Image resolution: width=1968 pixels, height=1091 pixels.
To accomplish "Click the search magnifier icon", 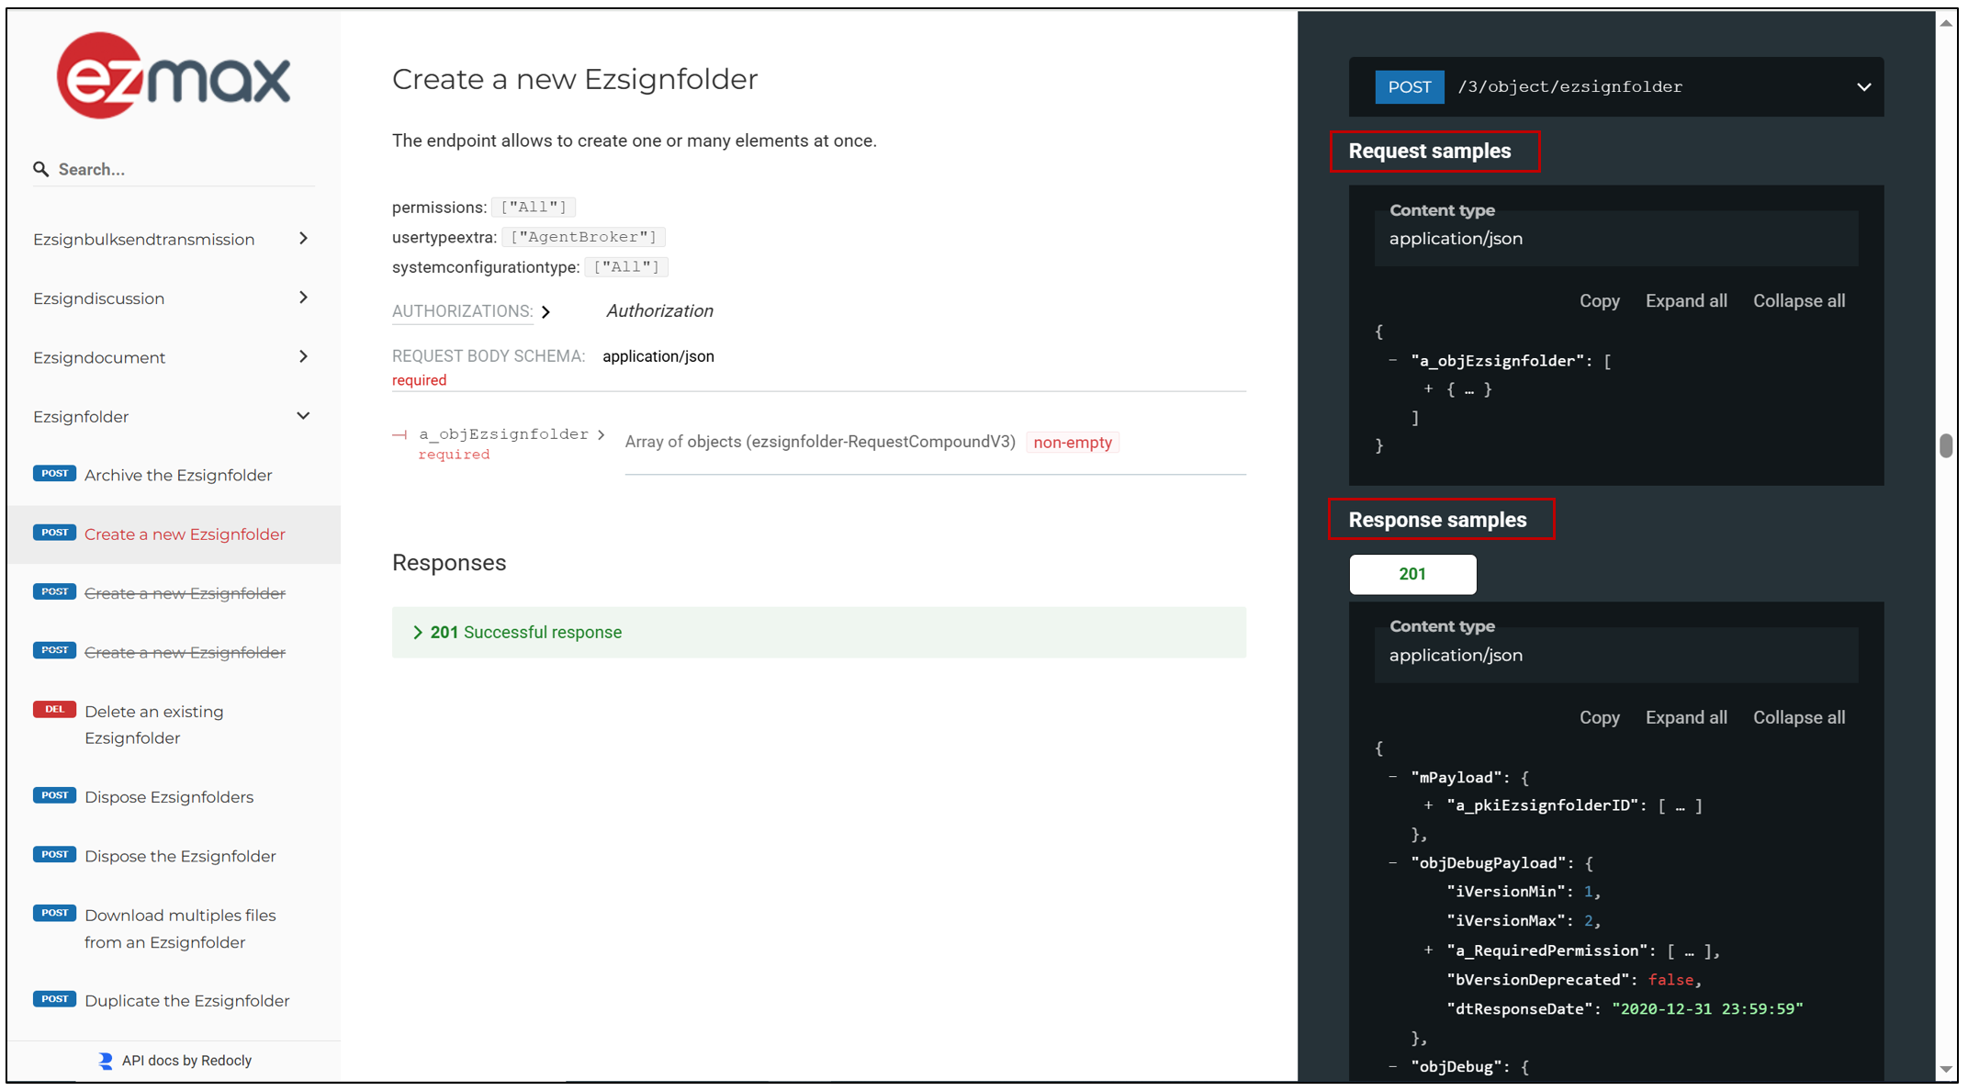I will point(40,169).
